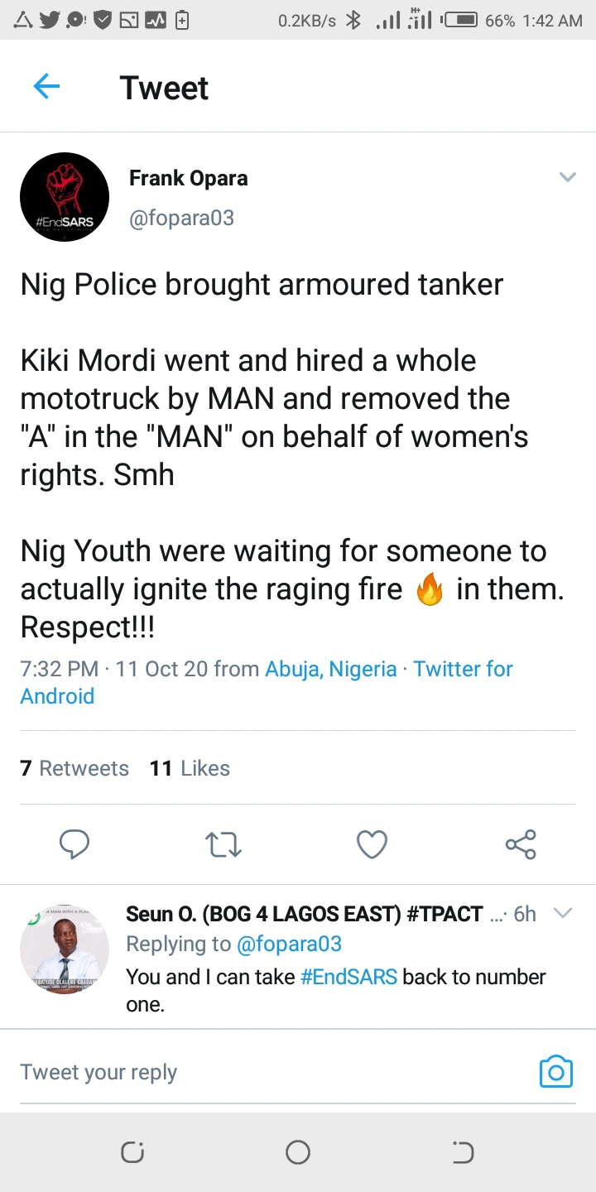This screenshot has width=596, height=1192.
Task: Share the tweet using share icon
Action: tap(521, 844)
